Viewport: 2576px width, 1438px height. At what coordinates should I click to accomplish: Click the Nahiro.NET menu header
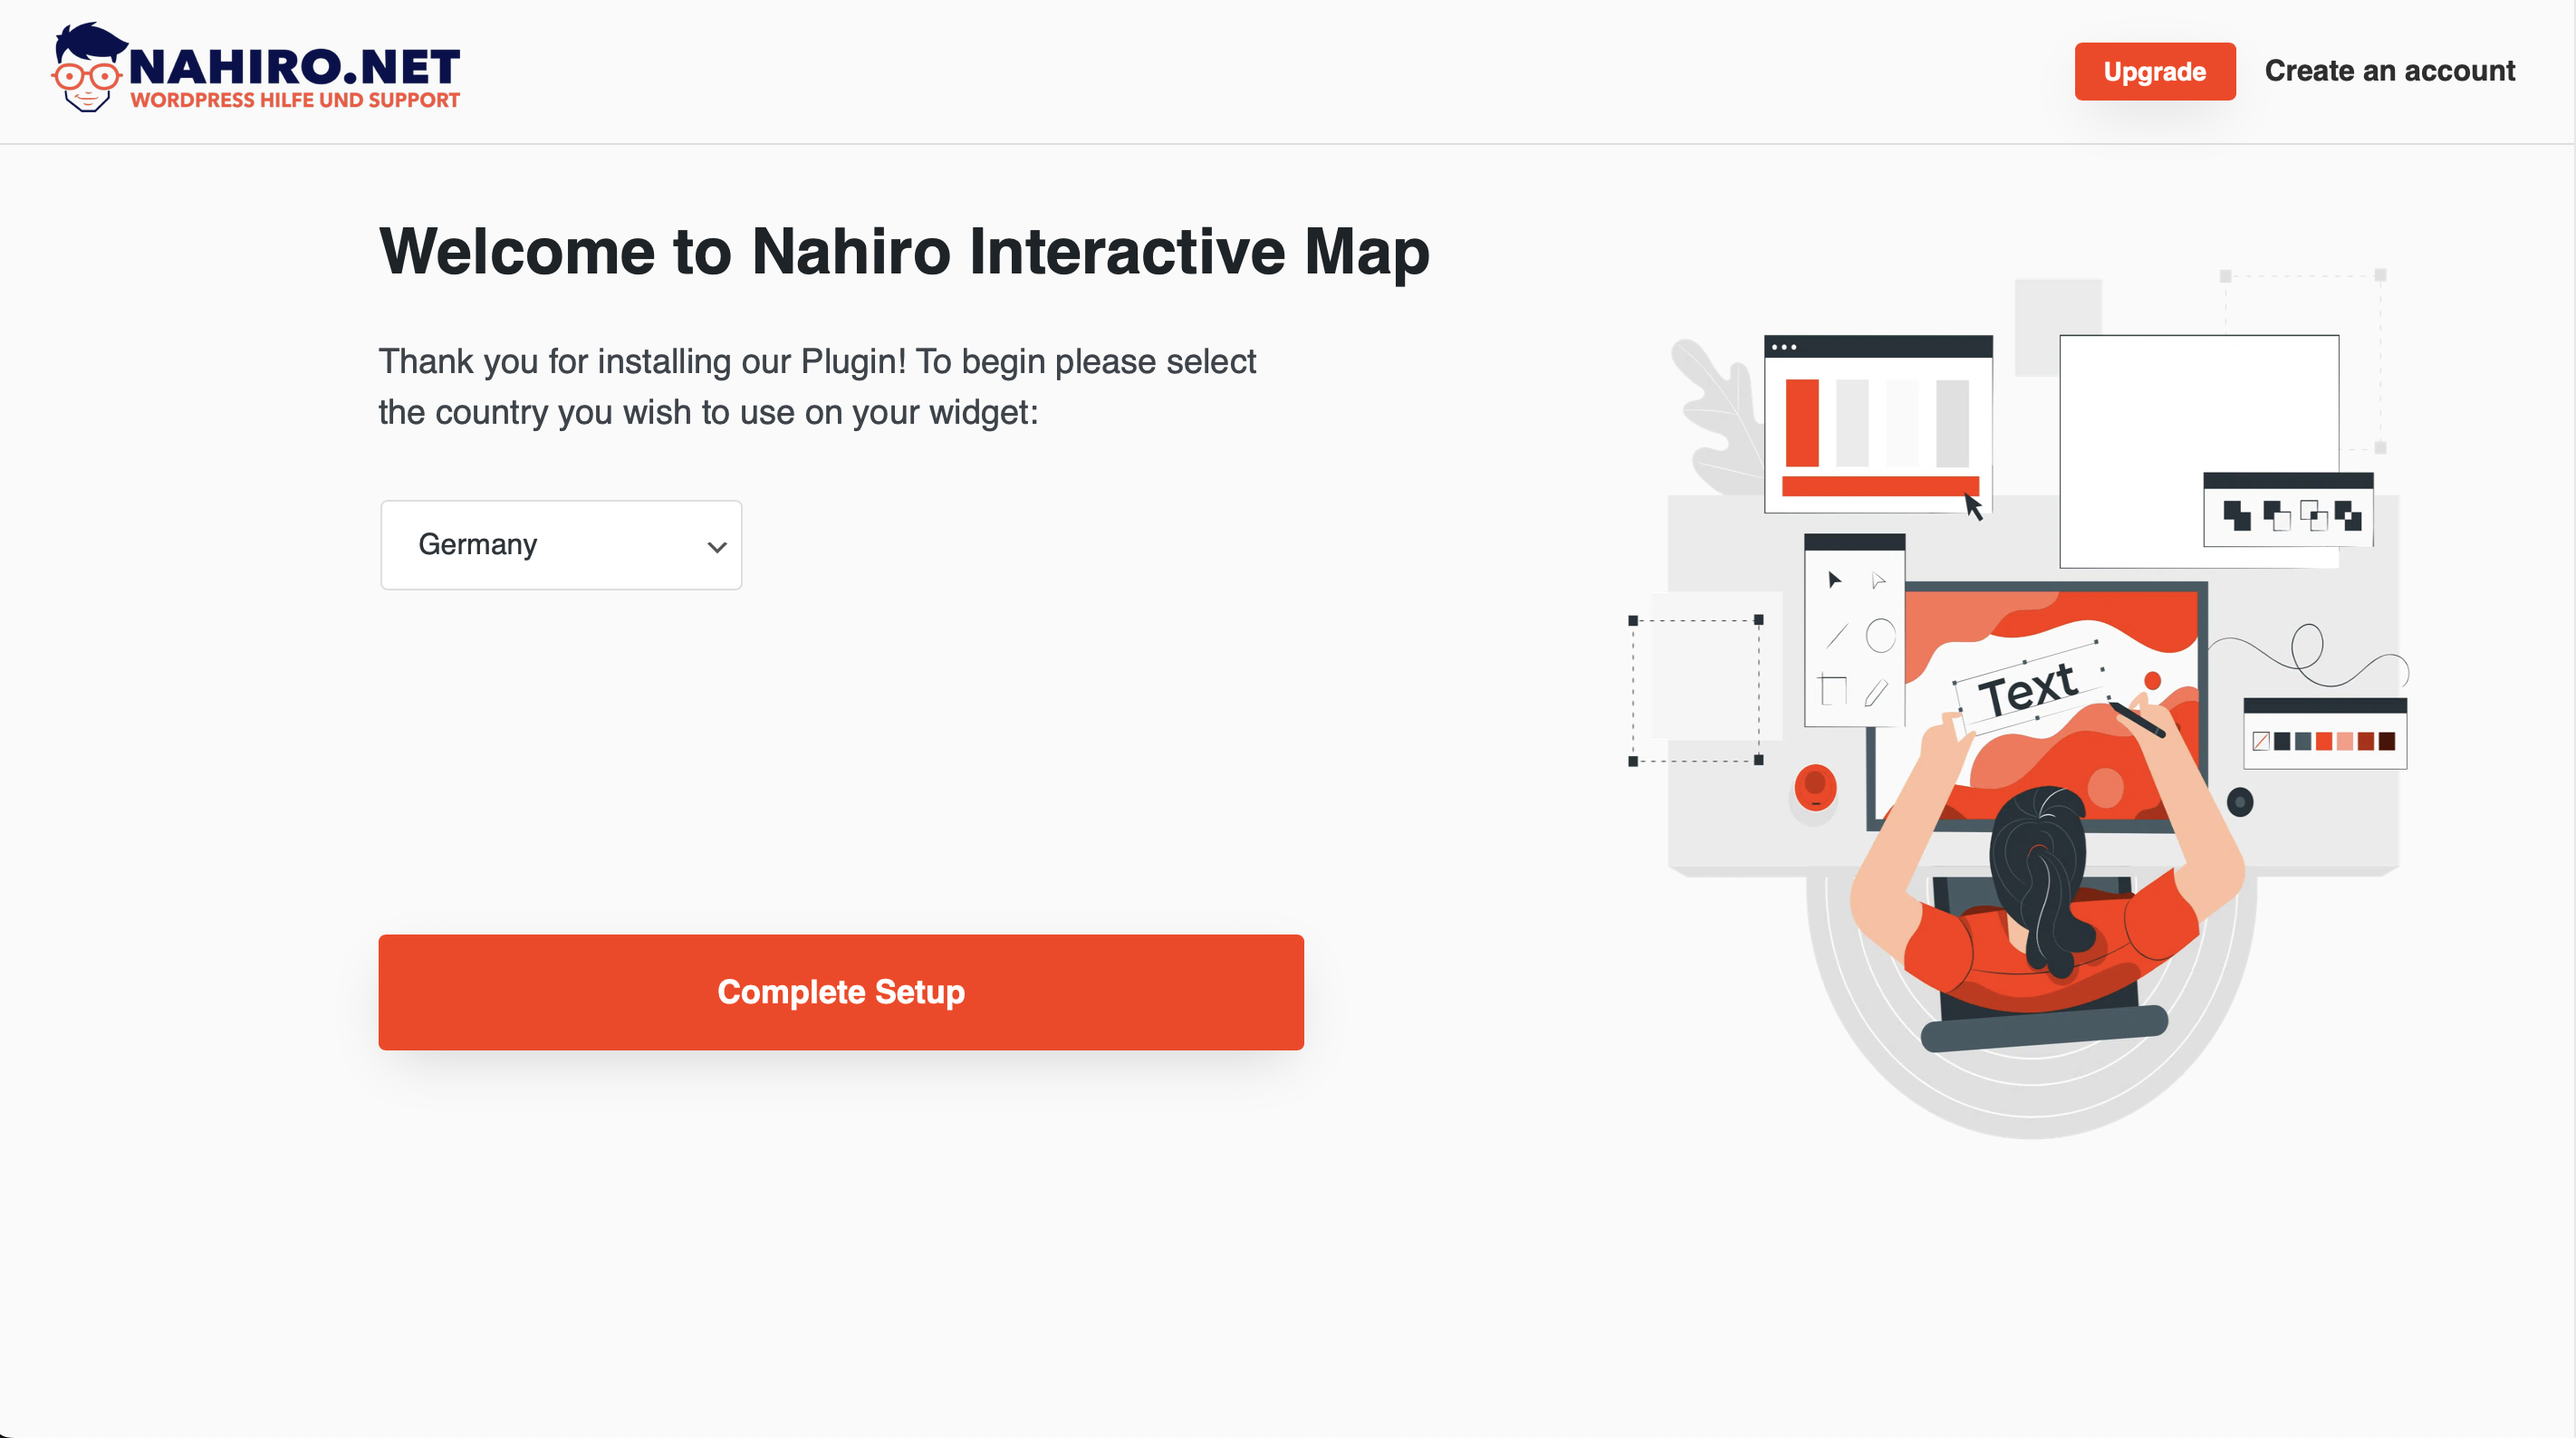pyautogui.click(x=256, y=71)
